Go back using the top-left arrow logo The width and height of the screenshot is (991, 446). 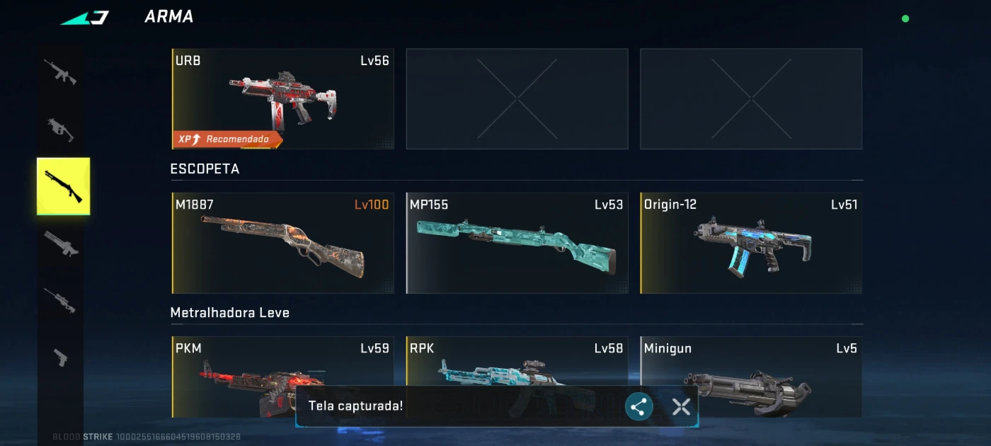[84, 18]
